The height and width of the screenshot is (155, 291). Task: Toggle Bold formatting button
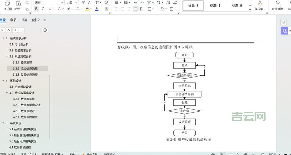tap(36, 9)
